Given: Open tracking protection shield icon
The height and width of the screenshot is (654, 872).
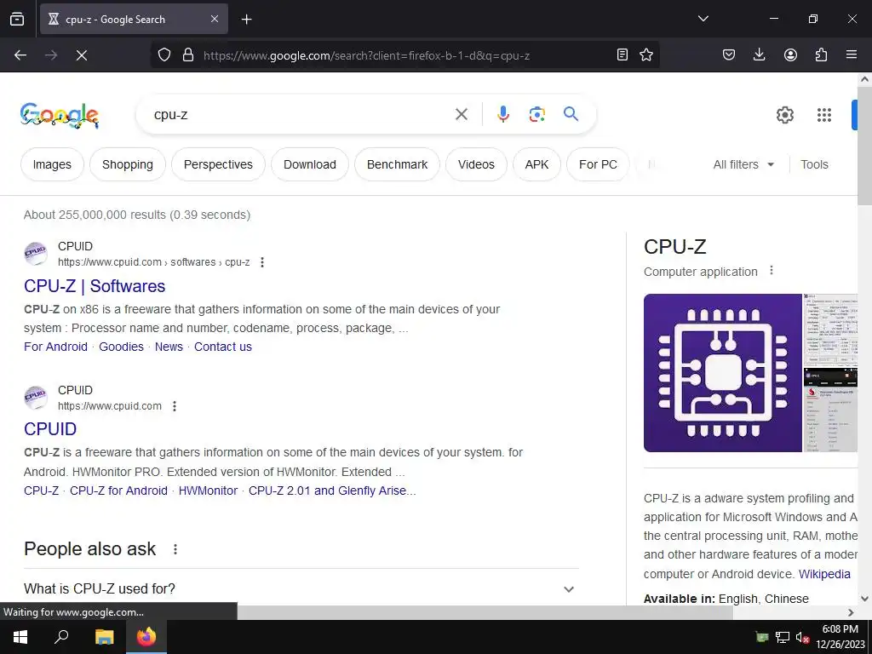Looking at the screenshot, I should 164,55.
